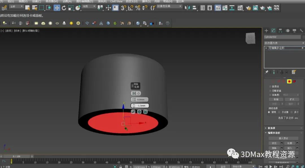The height and width of the screenshot is (168, 305).
Task: Collapse the 编辑多边形 rollout
Action: point(274,133)
